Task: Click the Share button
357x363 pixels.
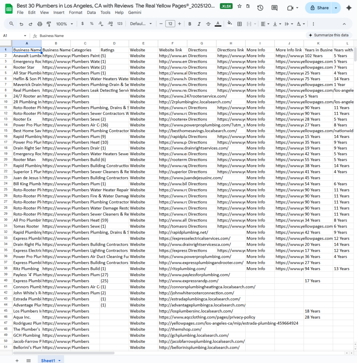Action: coord(319,7)
